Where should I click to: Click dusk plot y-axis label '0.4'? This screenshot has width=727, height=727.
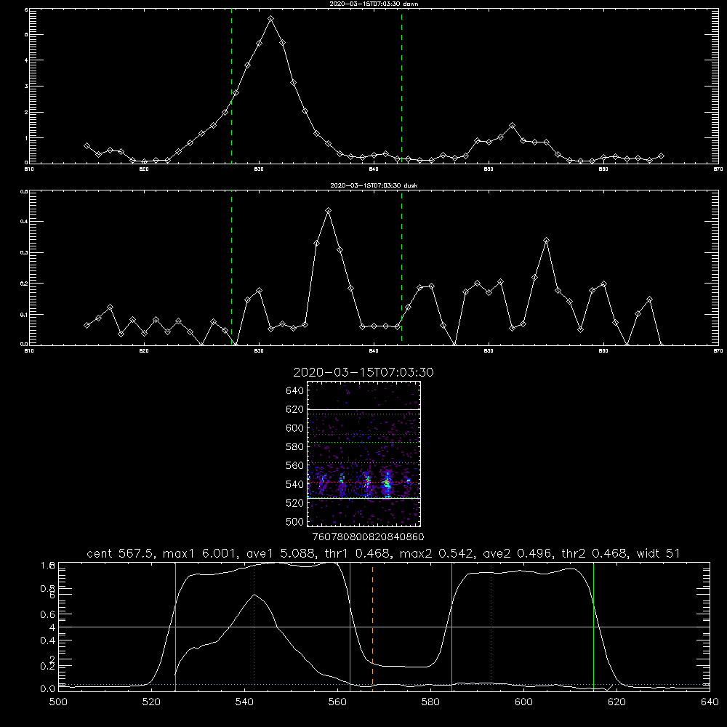pos(24,222)
